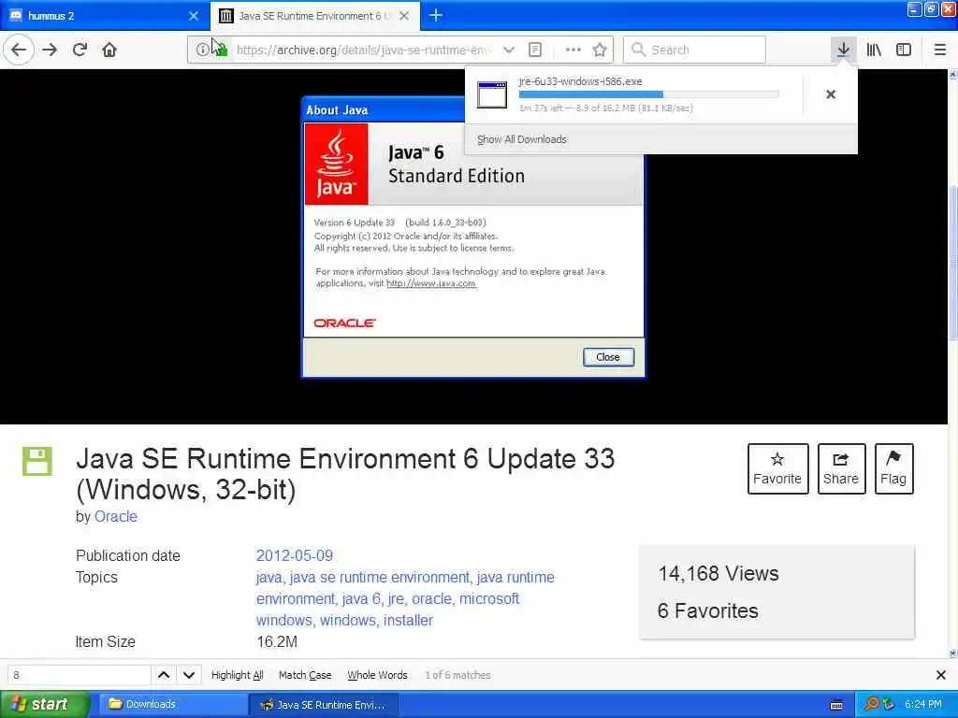Open page actions three-dot menu
Screen dimensions: 958x718
pos(573,50)
